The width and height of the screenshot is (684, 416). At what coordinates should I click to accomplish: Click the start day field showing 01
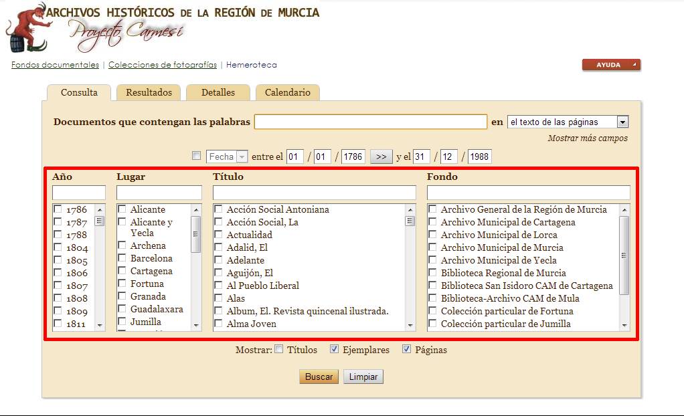(x=295, y=157)
